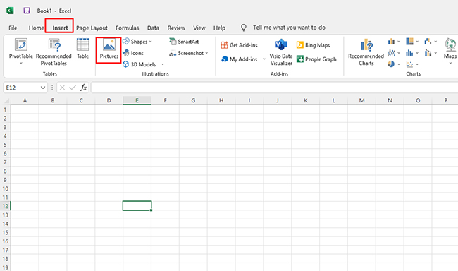Click the Excel app icon in title bar
Screen dimensions: 458x271
(x=10, y=11)
